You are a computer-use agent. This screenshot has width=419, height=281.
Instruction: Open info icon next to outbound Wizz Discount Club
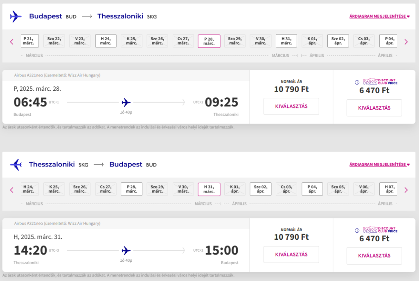pyautogui.click(x=357, y=82)
